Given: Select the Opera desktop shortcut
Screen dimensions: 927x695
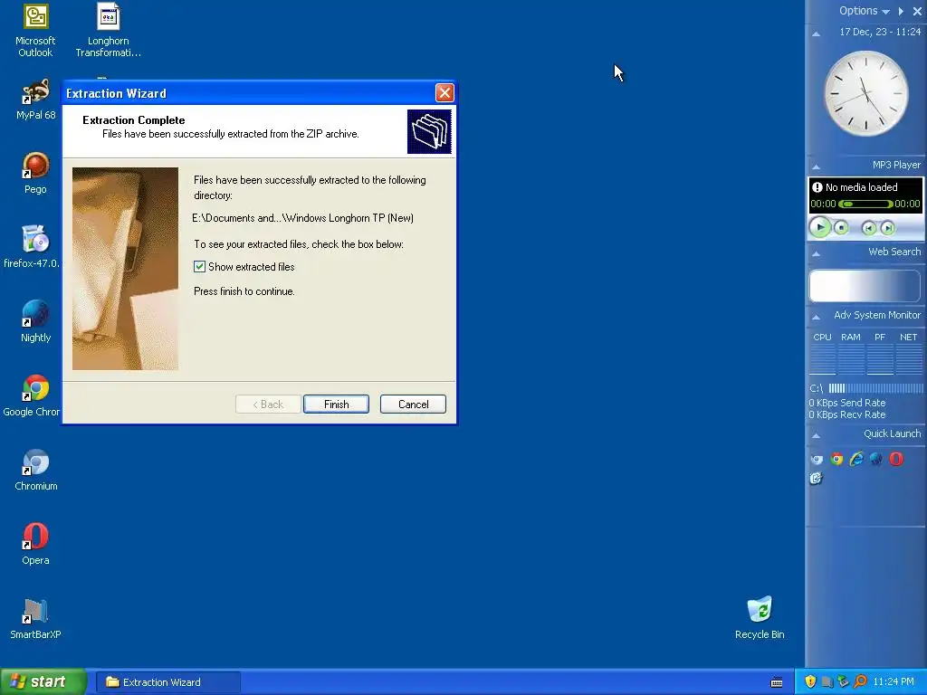Looking at the screenshot, I should click(x=35, y=544).
